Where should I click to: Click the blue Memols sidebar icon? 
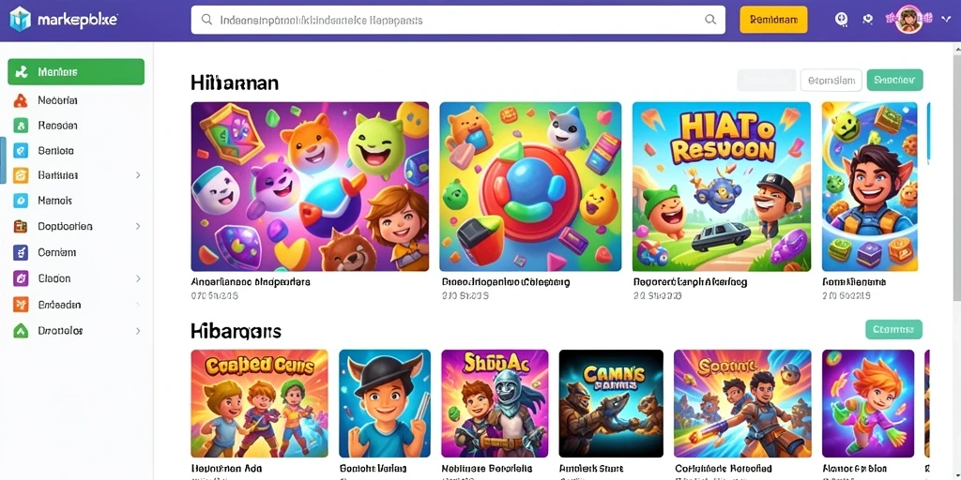(x=21, y=201)
